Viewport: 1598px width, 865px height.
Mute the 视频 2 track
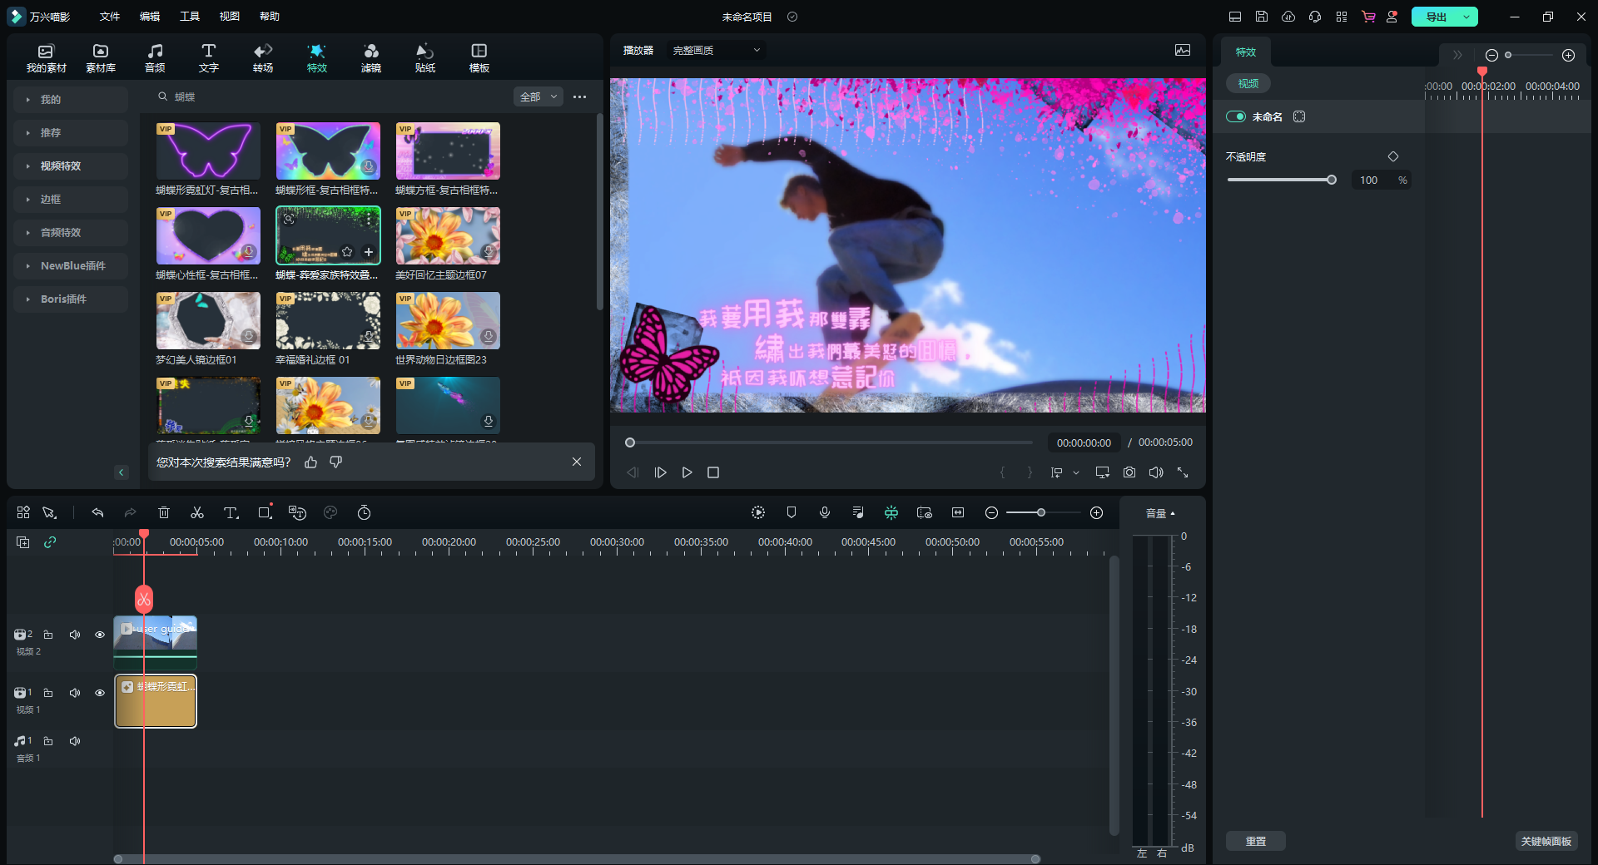click(x=75, y=635)
